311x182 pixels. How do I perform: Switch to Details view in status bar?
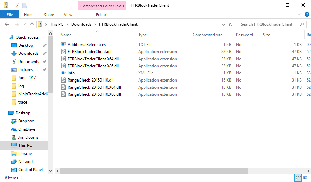pos(298,178)
